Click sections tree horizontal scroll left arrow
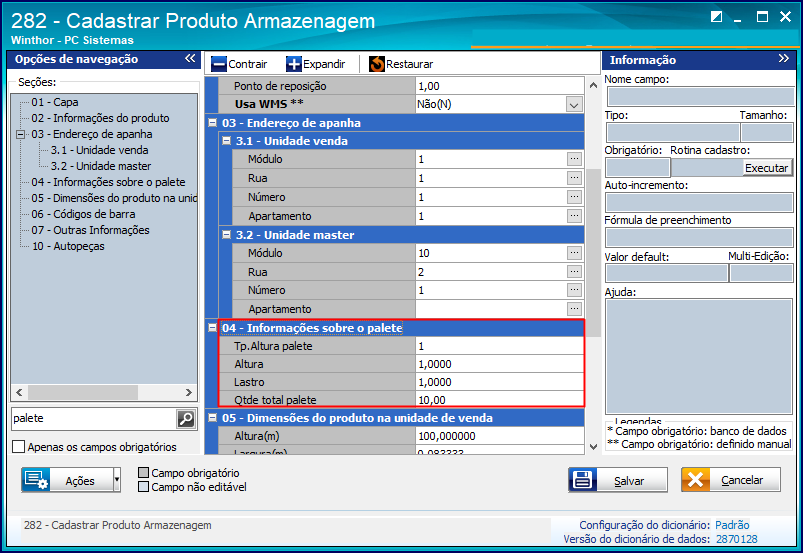 click(19, 392)
